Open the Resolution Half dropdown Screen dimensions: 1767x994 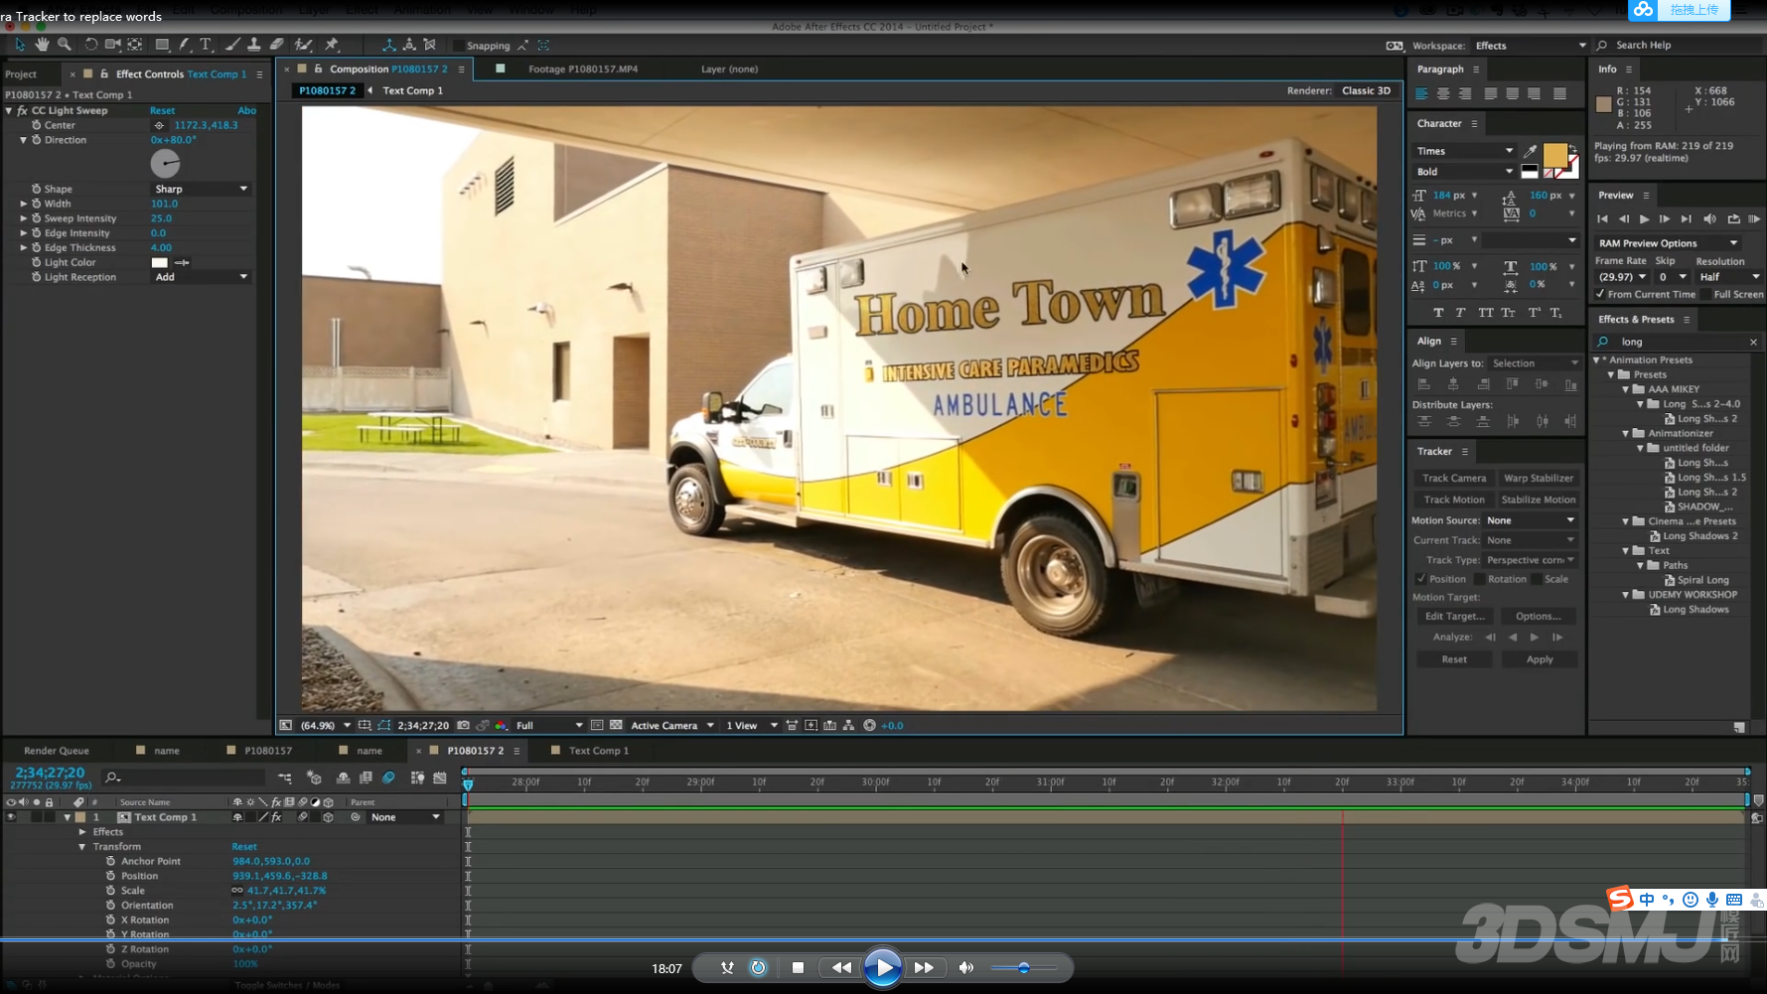[x=1729, y=277]
